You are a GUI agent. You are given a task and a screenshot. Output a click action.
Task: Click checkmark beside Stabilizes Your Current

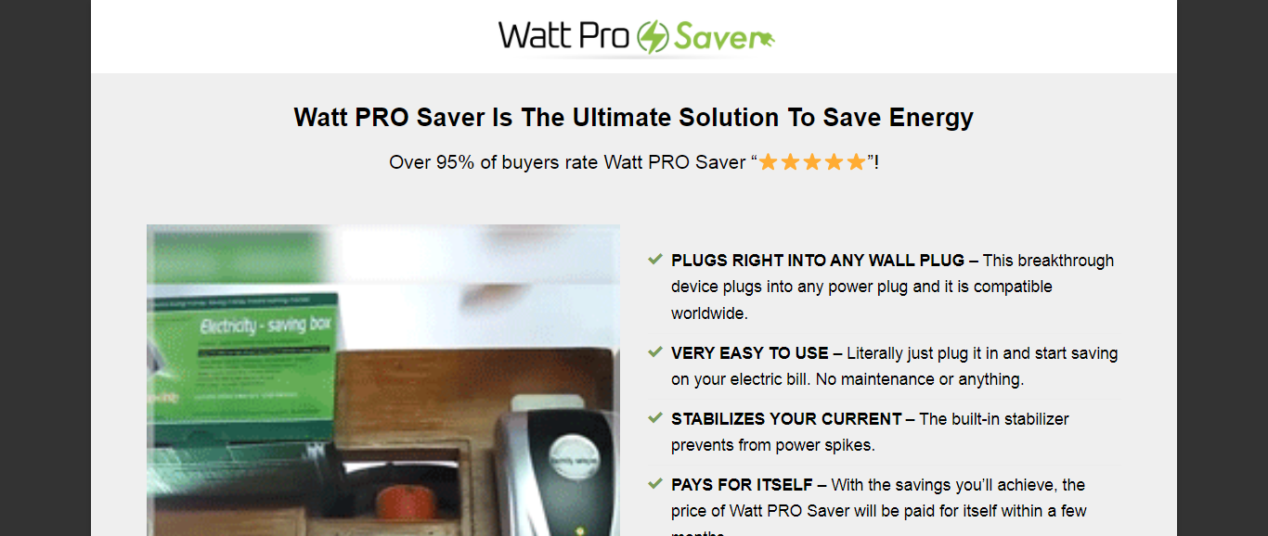tap(655, 418)
